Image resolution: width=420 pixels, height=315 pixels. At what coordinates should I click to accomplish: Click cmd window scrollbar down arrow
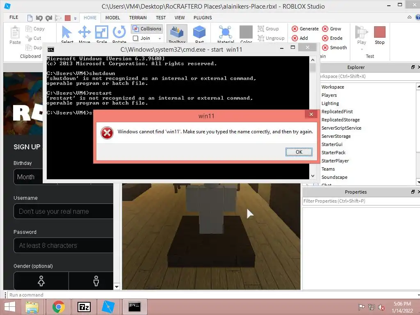(313, 176)
